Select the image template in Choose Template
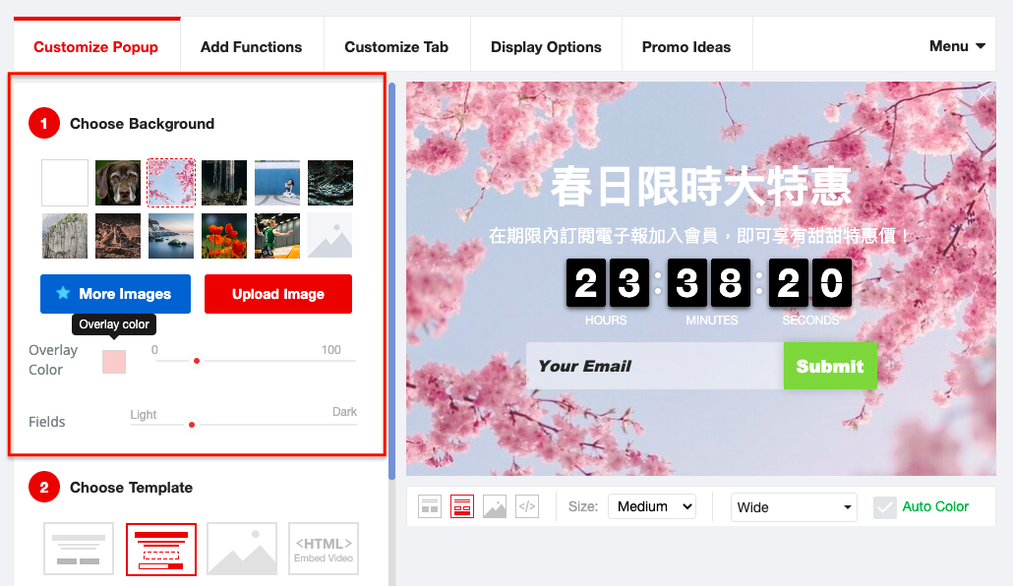Screen dimensions: 1013x586 point(242,549)
